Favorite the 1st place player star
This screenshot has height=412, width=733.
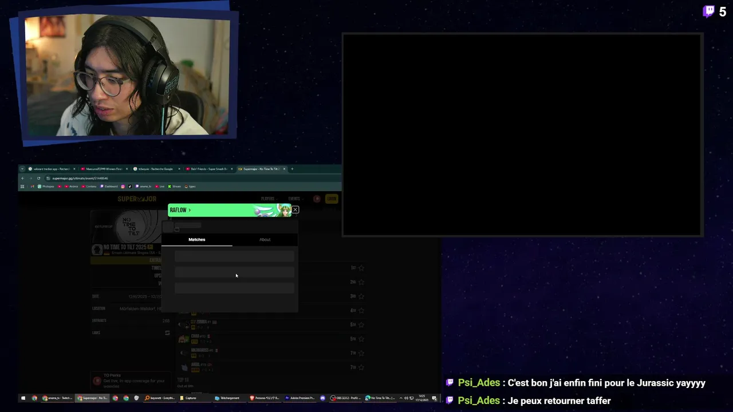click(361, 268)
